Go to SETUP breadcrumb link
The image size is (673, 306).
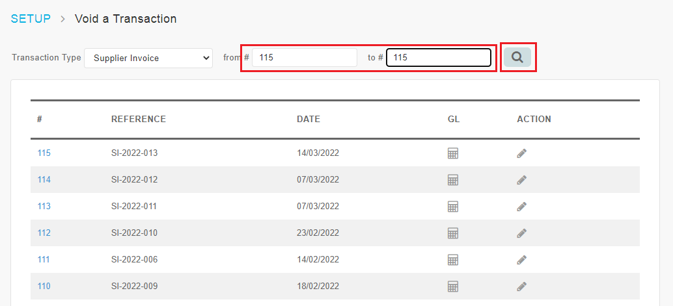31,19
